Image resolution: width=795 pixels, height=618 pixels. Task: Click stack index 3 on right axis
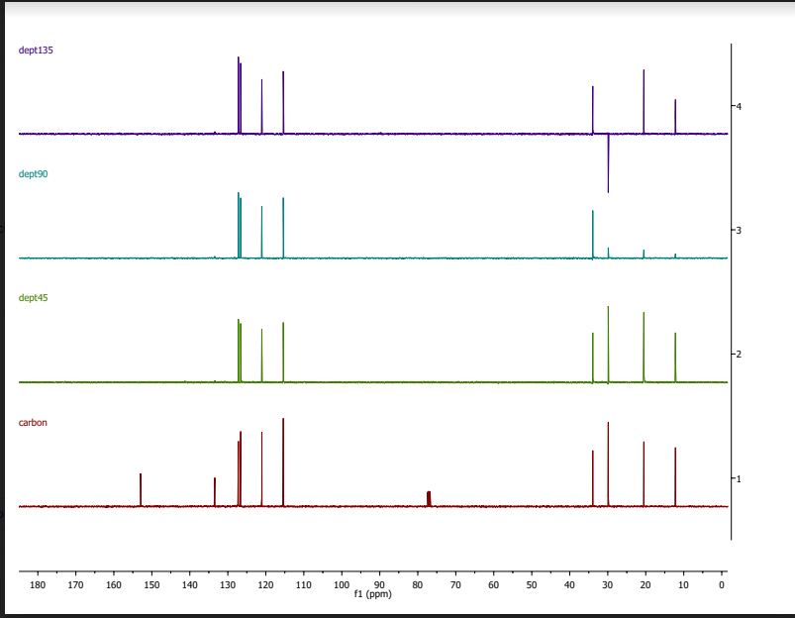point(739,231)
